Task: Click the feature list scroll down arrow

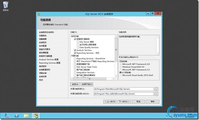Action: [x=116, y=76]
